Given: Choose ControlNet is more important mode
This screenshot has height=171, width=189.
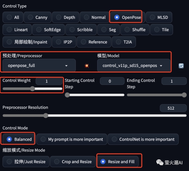Looking at the screenshot, I should [143, 139].
